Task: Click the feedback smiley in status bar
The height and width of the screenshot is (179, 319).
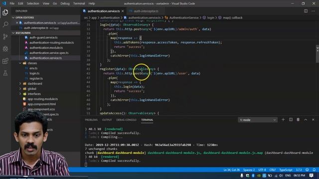Action: (307, 170)
